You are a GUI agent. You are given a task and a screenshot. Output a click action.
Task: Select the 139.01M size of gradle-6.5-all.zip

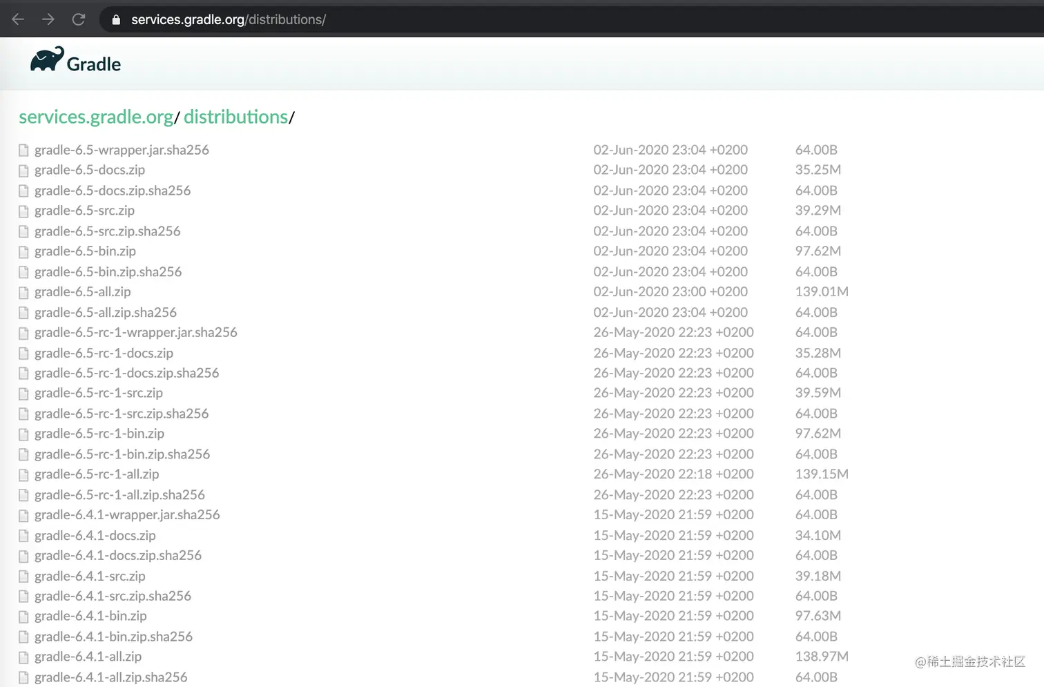822,292
